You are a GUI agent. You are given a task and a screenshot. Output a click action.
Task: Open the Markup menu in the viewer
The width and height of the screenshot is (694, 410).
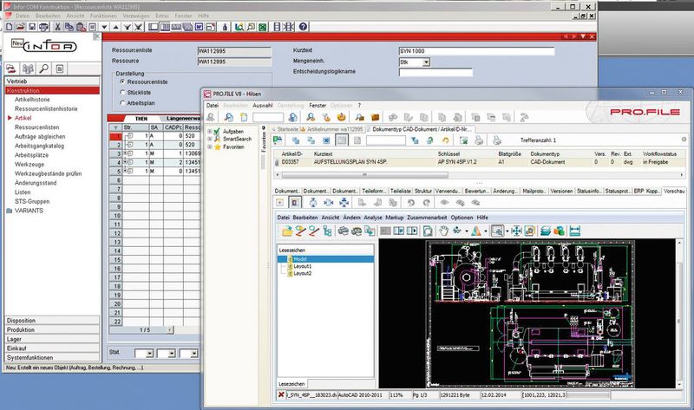click(395, 218)
